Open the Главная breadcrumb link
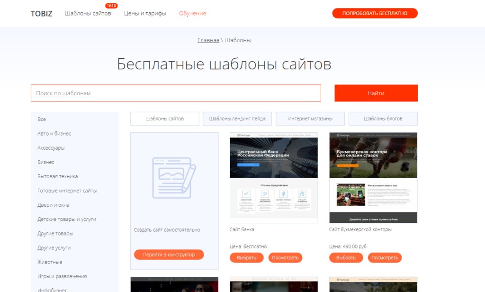485x292 pixels. (x=208, y=40)
